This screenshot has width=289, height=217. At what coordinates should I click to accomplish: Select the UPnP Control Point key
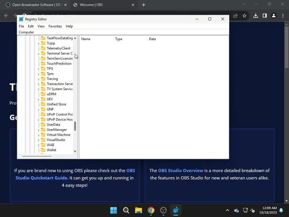pyautogui.click(x=60, y=114)
